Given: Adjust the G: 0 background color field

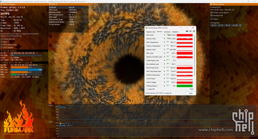Looking at the screenshot, I should 221,25.
